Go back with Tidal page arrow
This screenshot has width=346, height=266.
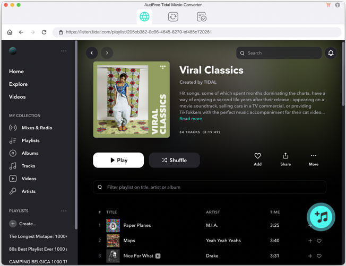[92, 53]
